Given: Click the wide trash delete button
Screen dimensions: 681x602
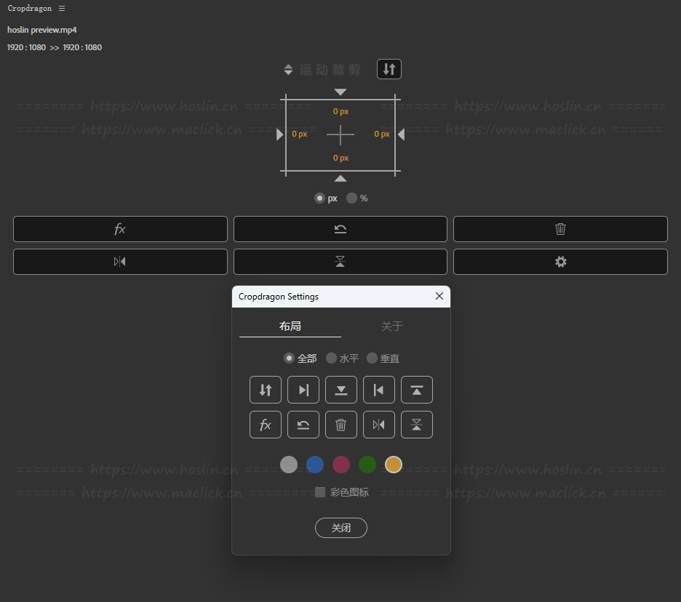Looking at the screenshot, I should [x=560, y=229].
